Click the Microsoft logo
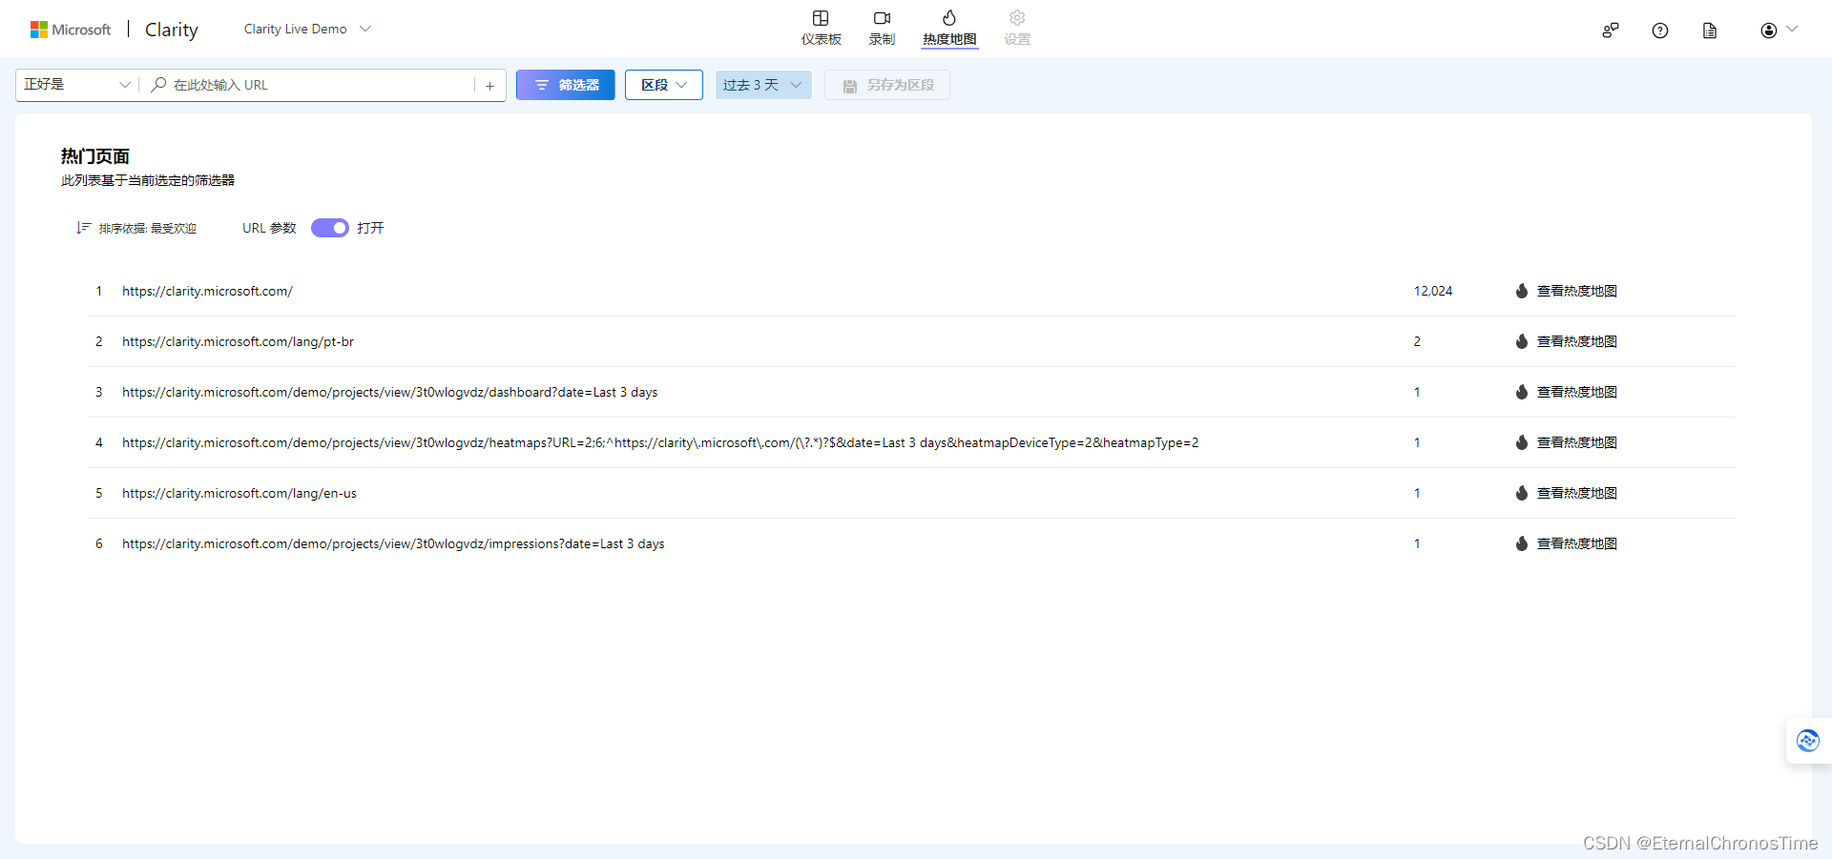Screen dimensions: 1832x859 click(71, 30)
